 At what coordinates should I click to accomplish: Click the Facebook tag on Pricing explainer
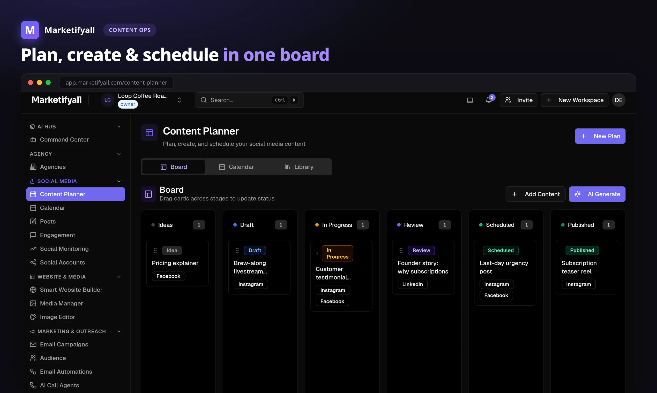[168, 276]
